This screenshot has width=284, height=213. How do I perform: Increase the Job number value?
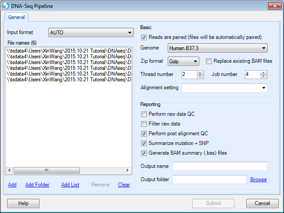pyautogui.click(x=264, y=72)
